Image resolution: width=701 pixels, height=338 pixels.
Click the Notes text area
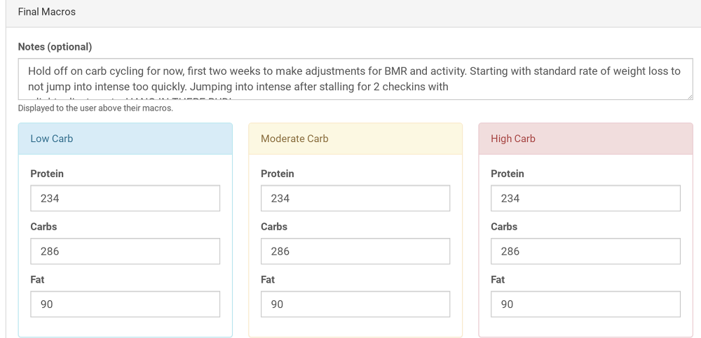click(355, 79)
